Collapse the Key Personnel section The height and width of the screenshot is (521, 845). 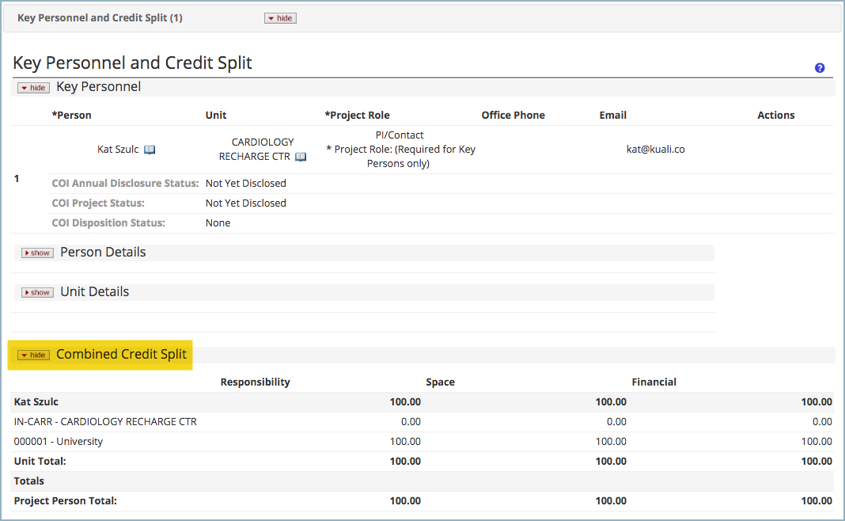click(32, 87)
